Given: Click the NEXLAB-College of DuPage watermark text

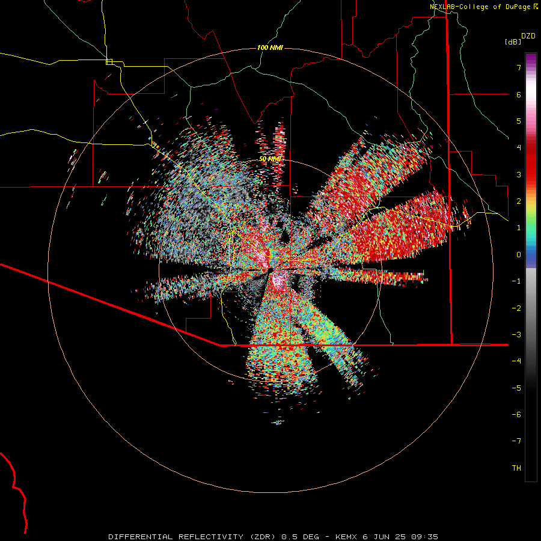Looking at the screenshot, I should 484,7.
